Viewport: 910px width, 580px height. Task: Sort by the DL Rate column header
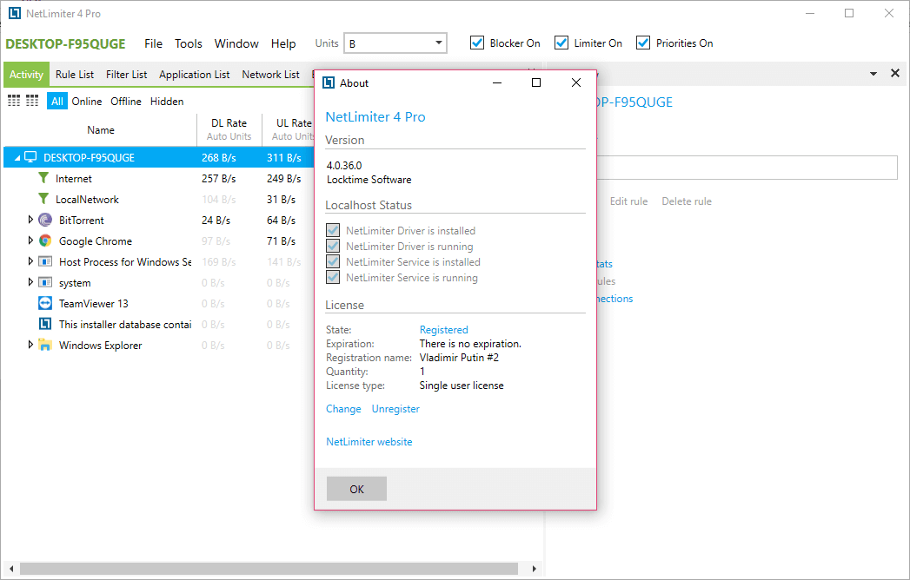tap(229, 129)
